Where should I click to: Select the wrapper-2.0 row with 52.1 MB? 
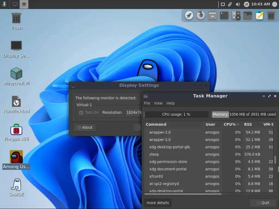[209, 140]
